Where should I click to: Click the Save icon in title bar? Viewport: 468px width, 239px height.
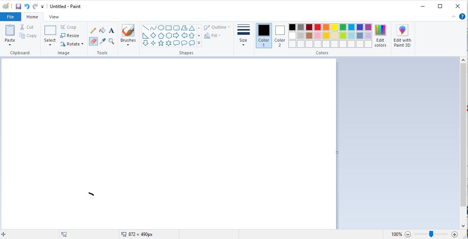pyautogui.click(x=18, y=7)
